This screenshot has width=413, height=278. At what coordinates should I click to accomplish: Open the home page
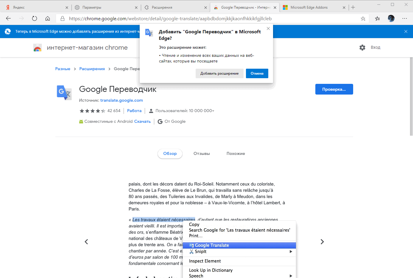tap(48, 18)
